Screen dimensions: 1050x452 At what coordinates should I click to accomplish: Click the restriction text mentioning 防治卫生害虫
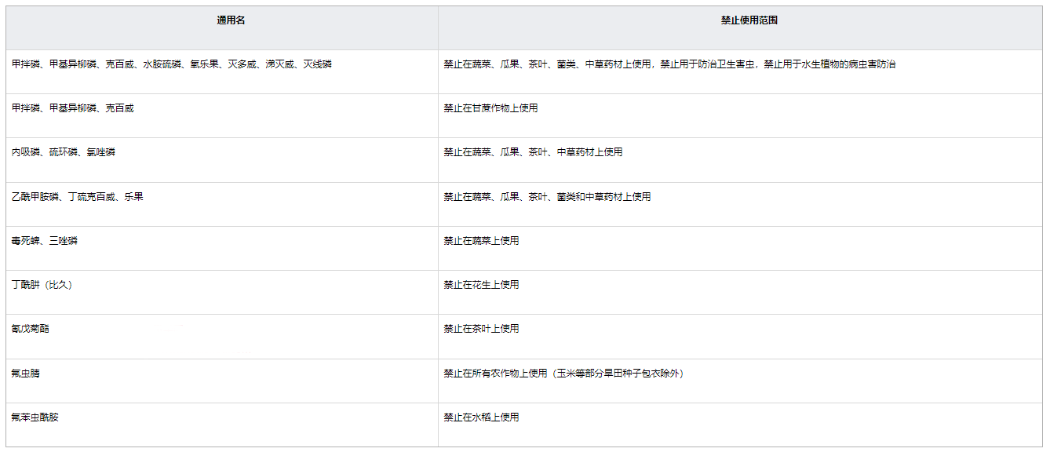tap(669, 64)
